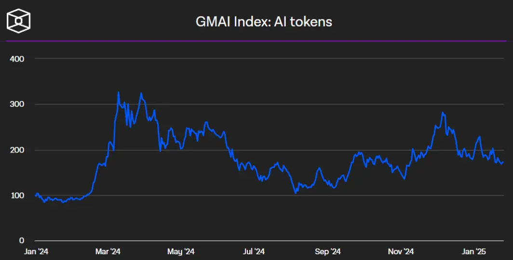Screen dimensions: 513x260
Task: Select the 400 y-axis label
Action: coord(17,59)
